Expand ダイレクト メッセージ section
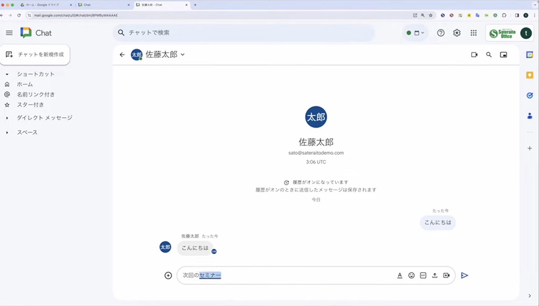This screenshot has height=306, width=539. click(x=7, y=118)
